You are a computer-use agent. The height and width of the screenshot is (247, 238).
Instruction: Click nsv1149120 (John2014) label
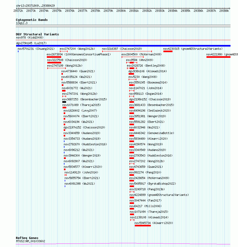[81, 173]
